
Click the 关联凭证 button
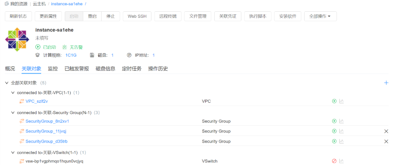pyautogui.click(x=227, y=16)
